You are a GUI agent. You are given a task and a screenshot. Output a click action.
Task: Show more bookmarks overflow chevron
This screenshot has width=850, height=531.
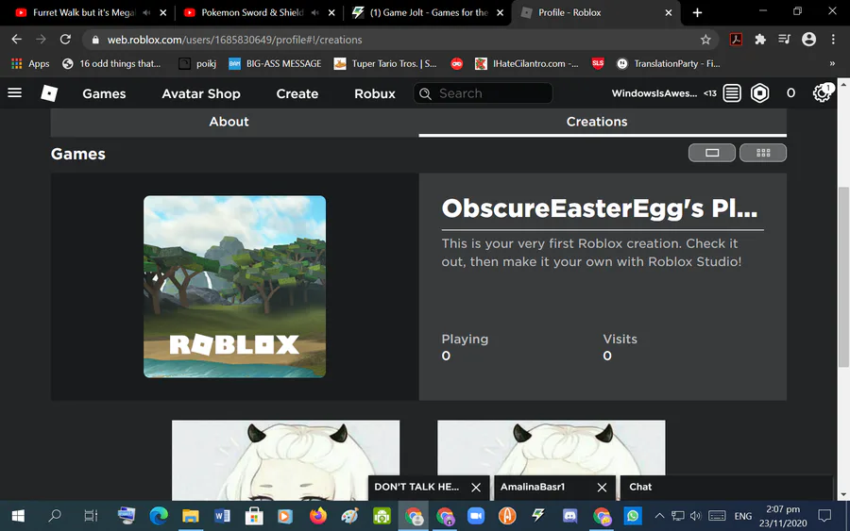tap(832, 63)
